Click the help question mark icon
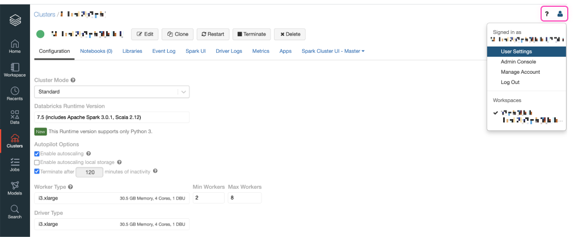574x237 pixels. [x=547, y=14]
